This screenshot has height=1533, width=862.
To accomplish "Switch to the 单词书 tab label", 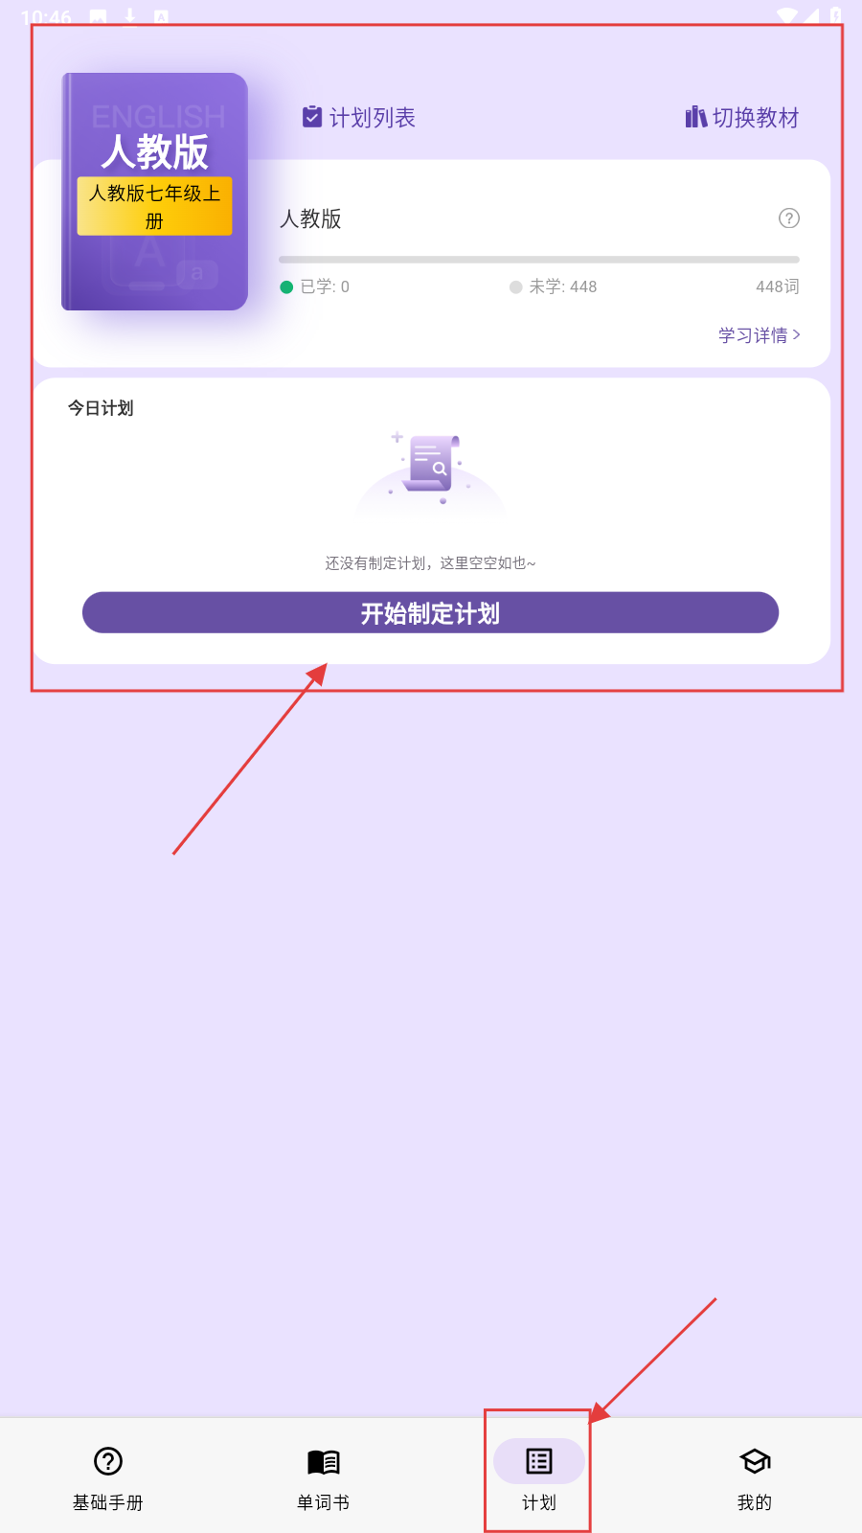I will point(324,1502).
